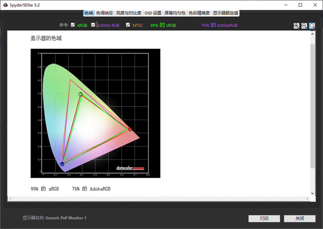This screenshot has height=229, width=323.
Task: Open the 色彩精确度 tab
Action: tap(199, 13)
